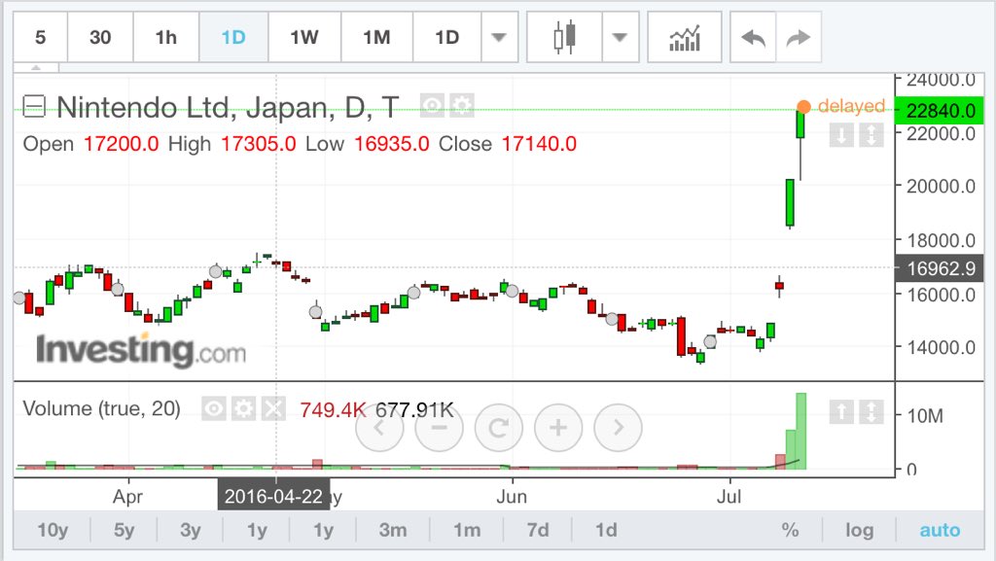Click the scroll chart left button

pos(379,428)
